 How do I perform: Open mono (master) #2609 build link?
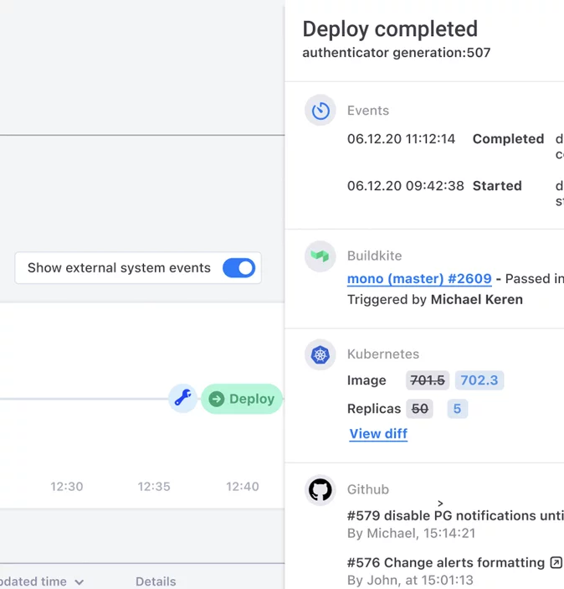point(419,279)
